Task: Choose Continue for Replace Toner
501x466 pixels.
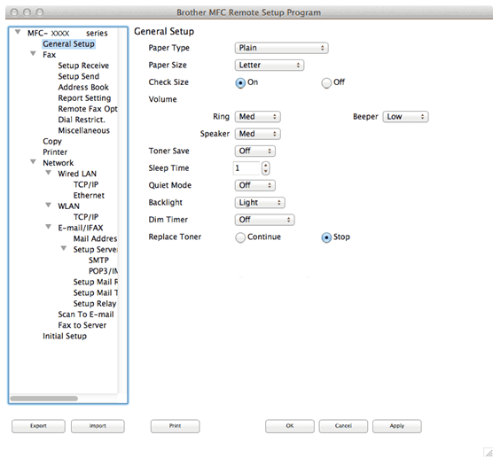Action: [x=240, y=237]
